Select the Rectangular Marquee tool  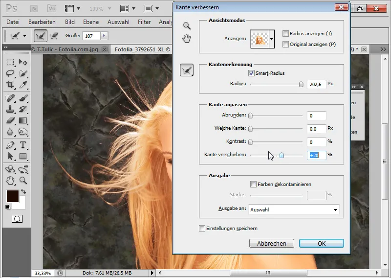pos(10,62)
